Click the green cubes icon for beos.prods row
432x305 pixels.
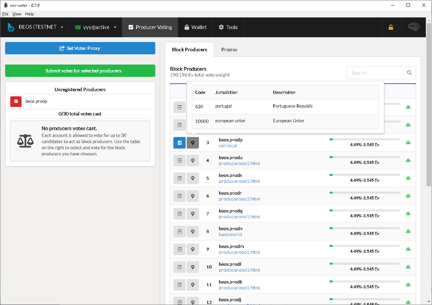[x=408, y=178]
